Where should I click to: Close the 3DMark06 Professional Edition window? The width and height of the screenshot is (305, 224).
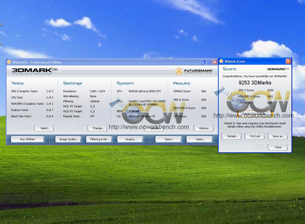tap(214, 62)
